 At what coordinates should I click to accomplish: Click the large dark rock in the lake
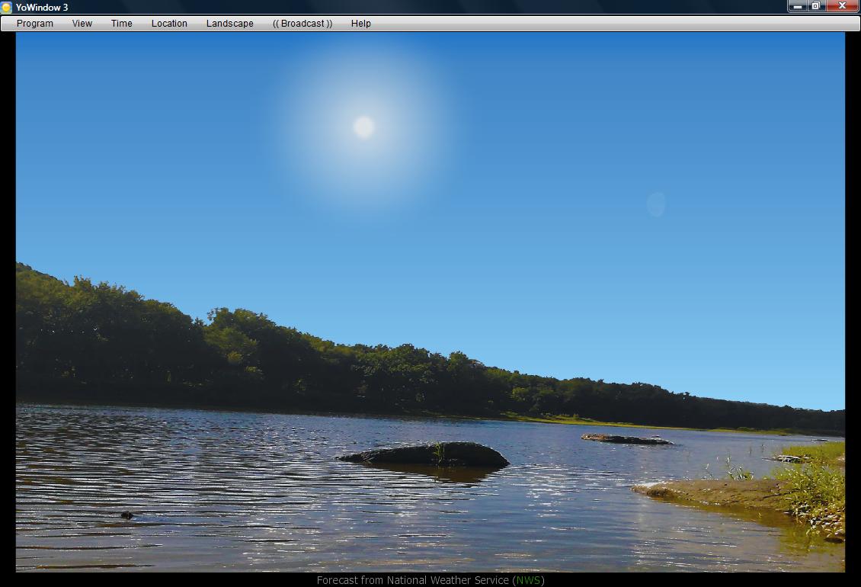427,455
